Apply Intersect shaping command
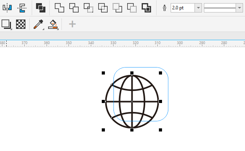Image resolution: width=245 pixels, height=151 pixels. click(x=88, y=8)
